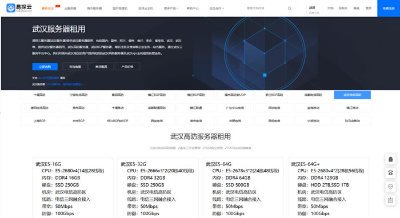
Task: Open the 云服务器 menu item
Action: [70, 9]
